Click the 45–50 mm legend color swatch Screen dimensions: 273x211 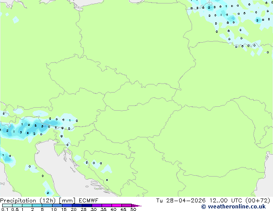pos(126,205)
